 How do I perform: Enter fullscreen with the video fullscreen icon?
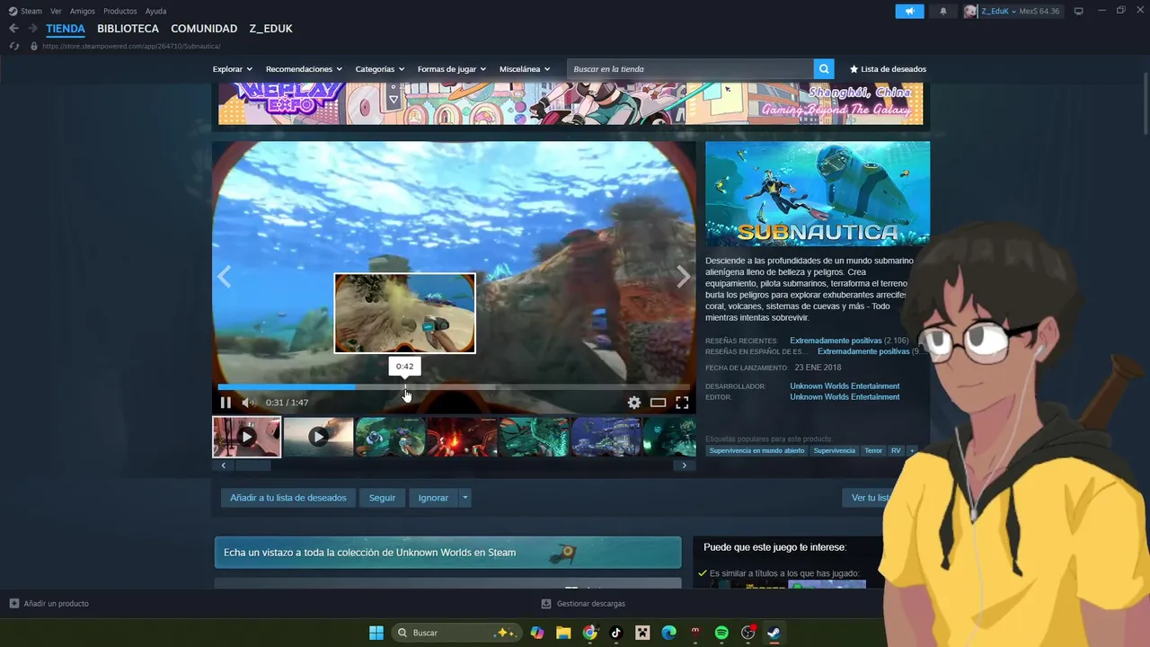point(682,403)
